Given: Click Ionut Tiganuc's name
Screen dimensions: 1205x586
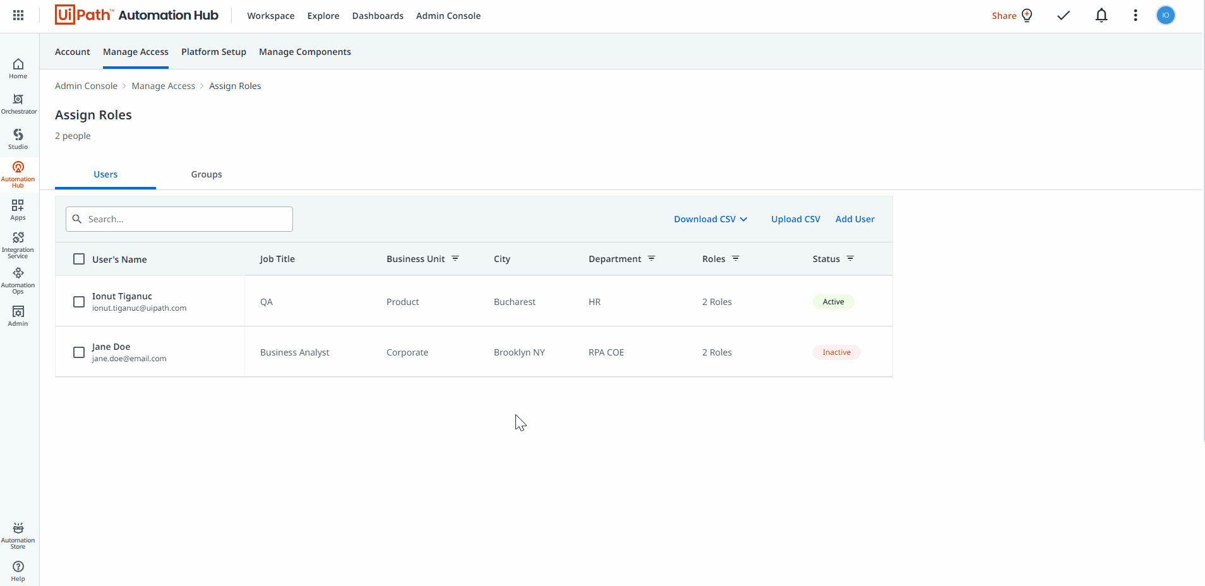Looking at the screenshot, I should (122, 296).
